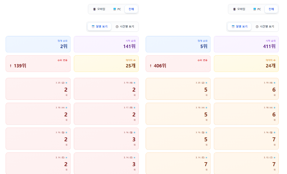The height and width of the screenshot is (174, 287).
Task: Open the pink 3. 14. (토) card ranked 3
Action: click(106, 163)
